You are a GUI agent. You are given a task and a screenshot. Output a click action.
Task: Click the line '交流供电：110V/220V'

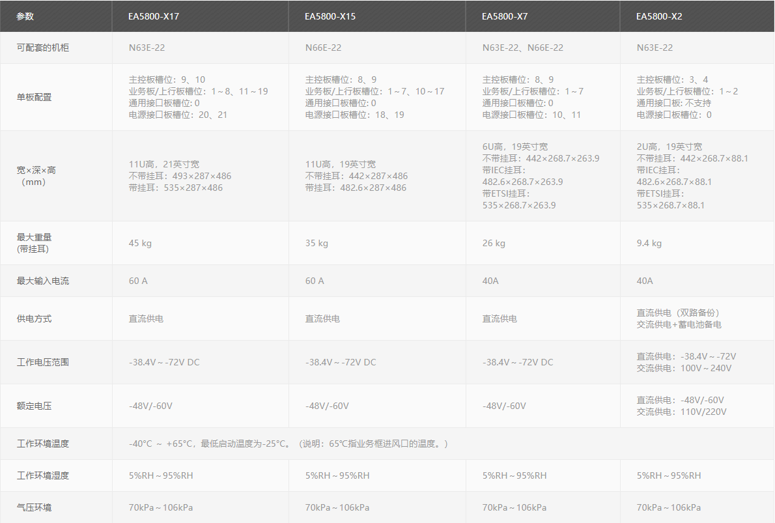coord(682,412)
